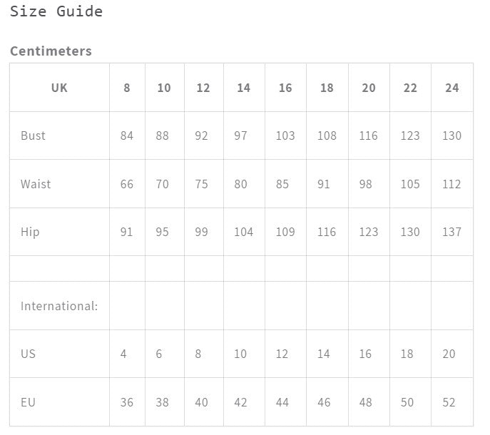Click US size 4 cell

pos(123,354)
